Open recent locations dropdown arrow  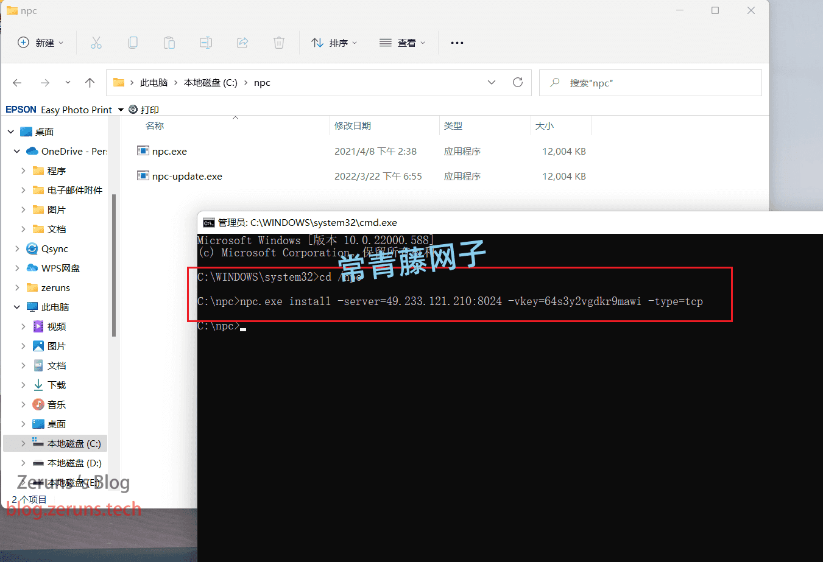[68, 83]
